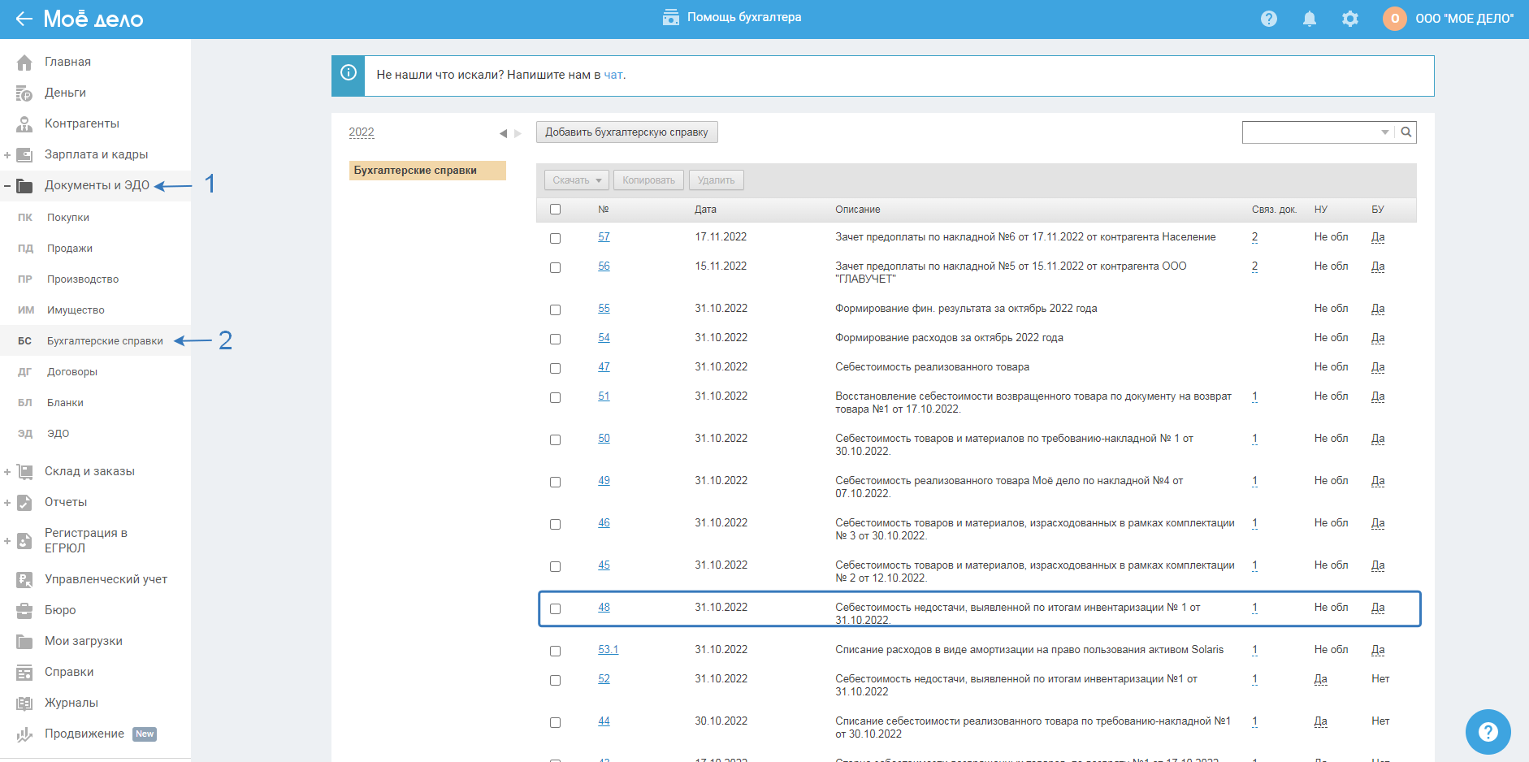1529x762 pixels.
Task: Click the search magnifier icon
Action: click(1406, 132)
